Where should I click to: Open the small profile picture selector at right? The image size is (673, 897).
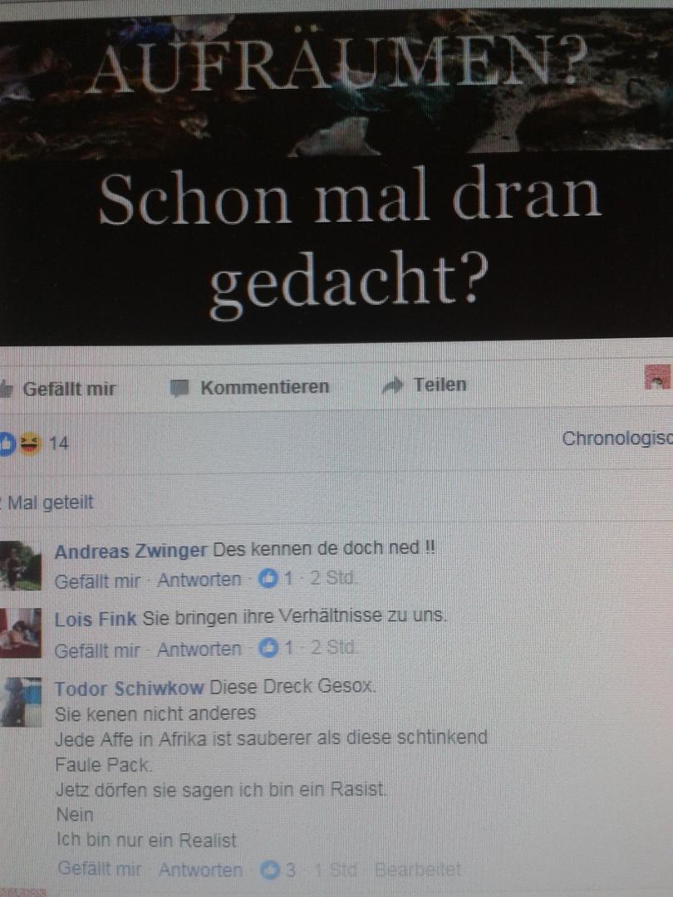coord(657,377)
